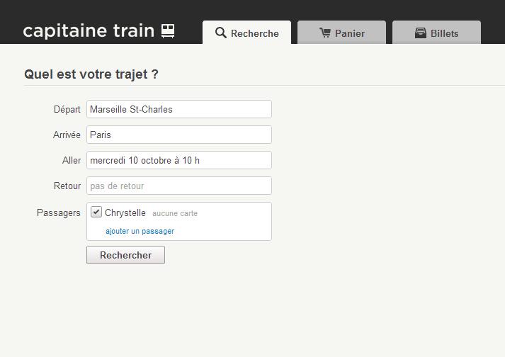The image size is (505, 357).
Task: Click the train icon in the logo
Action: (168, 30)
